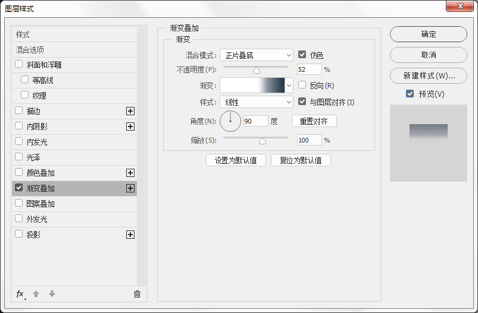This screenshot has width=478, height=313.
Task: Open gradient editor via gradient swatch
Action: point(252,86)
